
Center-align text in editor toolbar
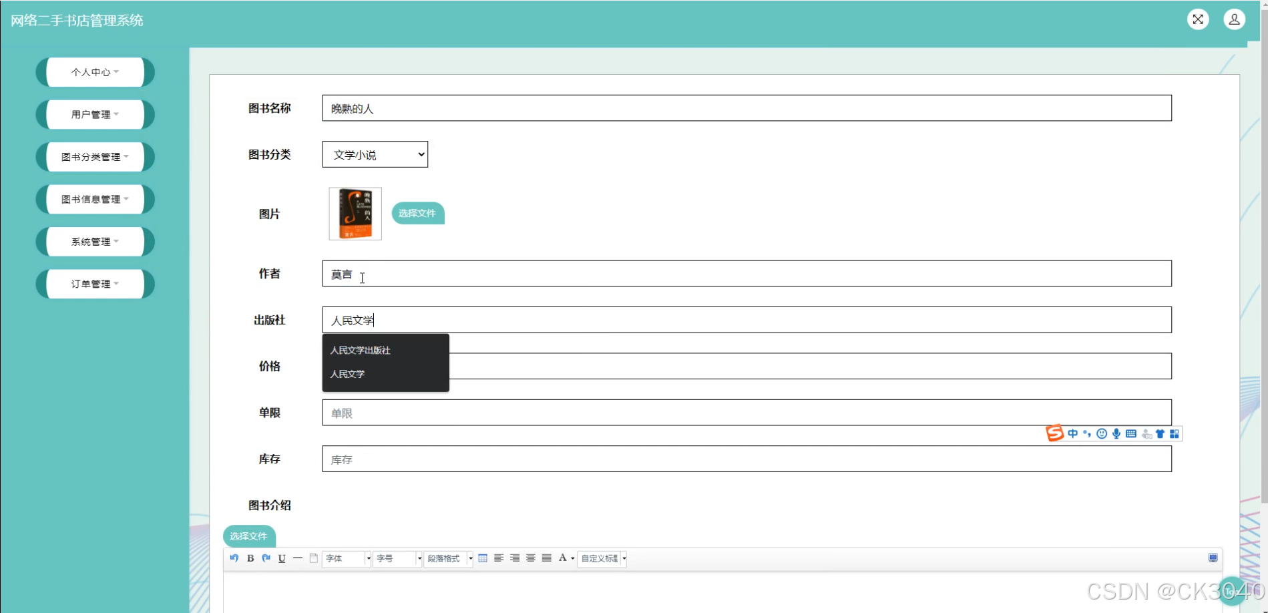[531, 558]
